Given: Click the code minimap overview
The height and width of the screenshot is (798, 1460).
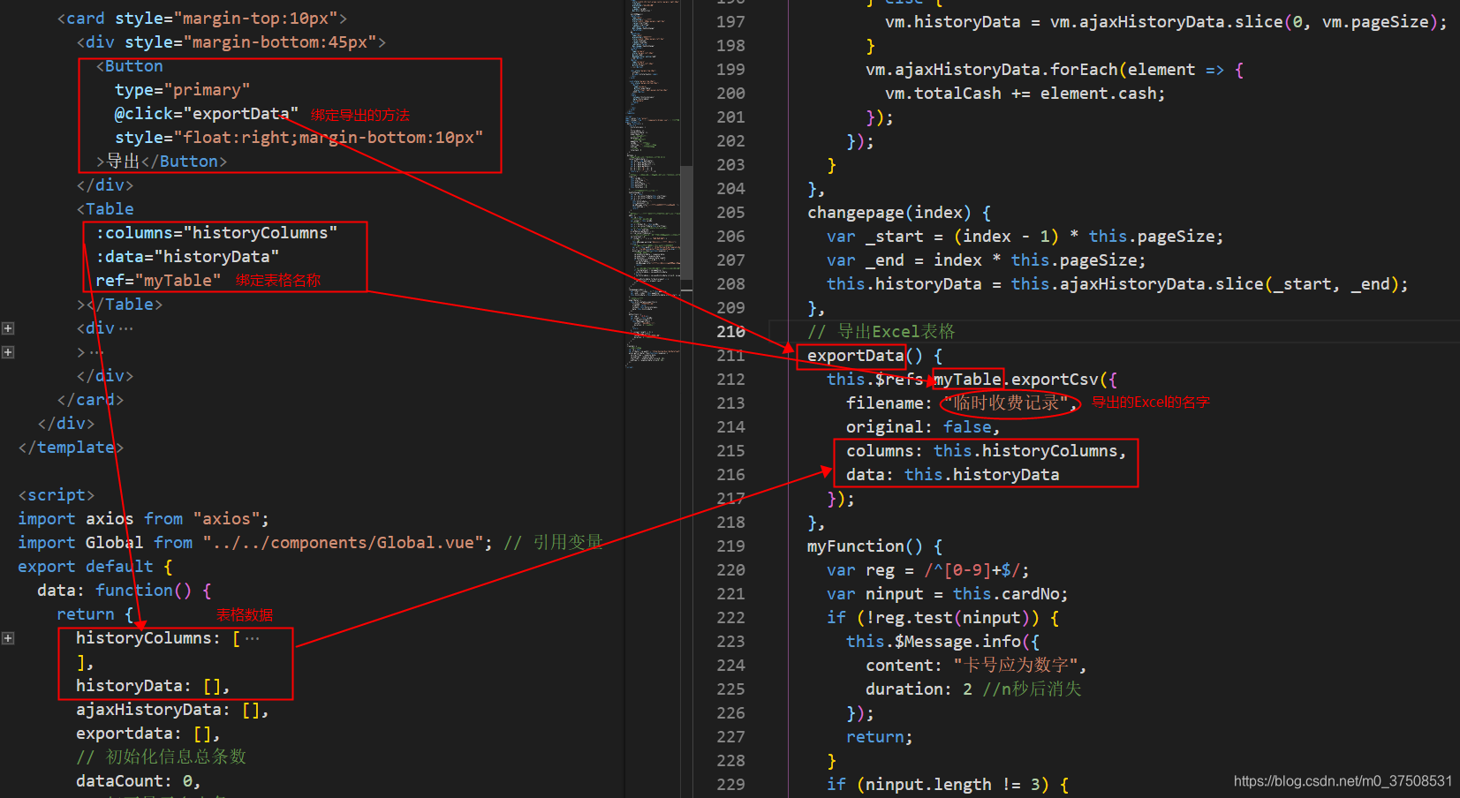Looking at the screenshot, I should pyautogui.click(x=654, y=185).
